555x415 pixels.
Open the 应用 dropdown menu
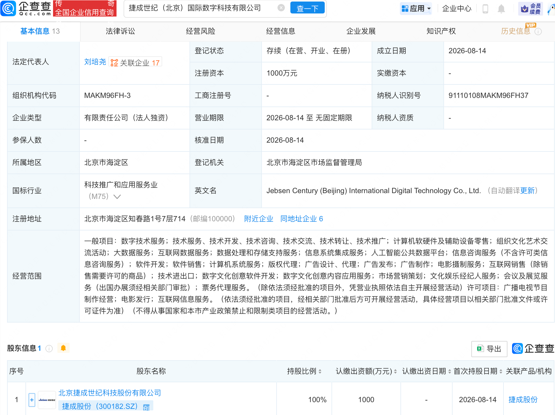click(x=416, y=9)
